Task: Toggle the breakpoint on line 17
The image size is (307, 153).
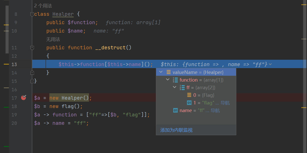Action: (x=24, y=98)
